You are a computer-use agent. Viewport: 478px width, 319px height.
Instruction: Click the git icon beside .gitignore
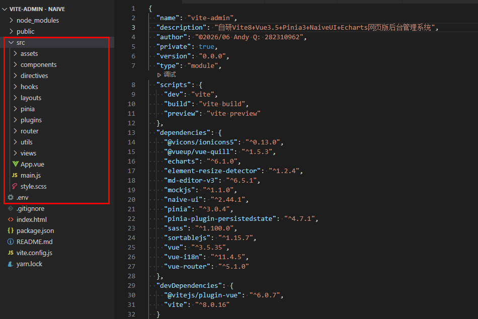point(11,209)
